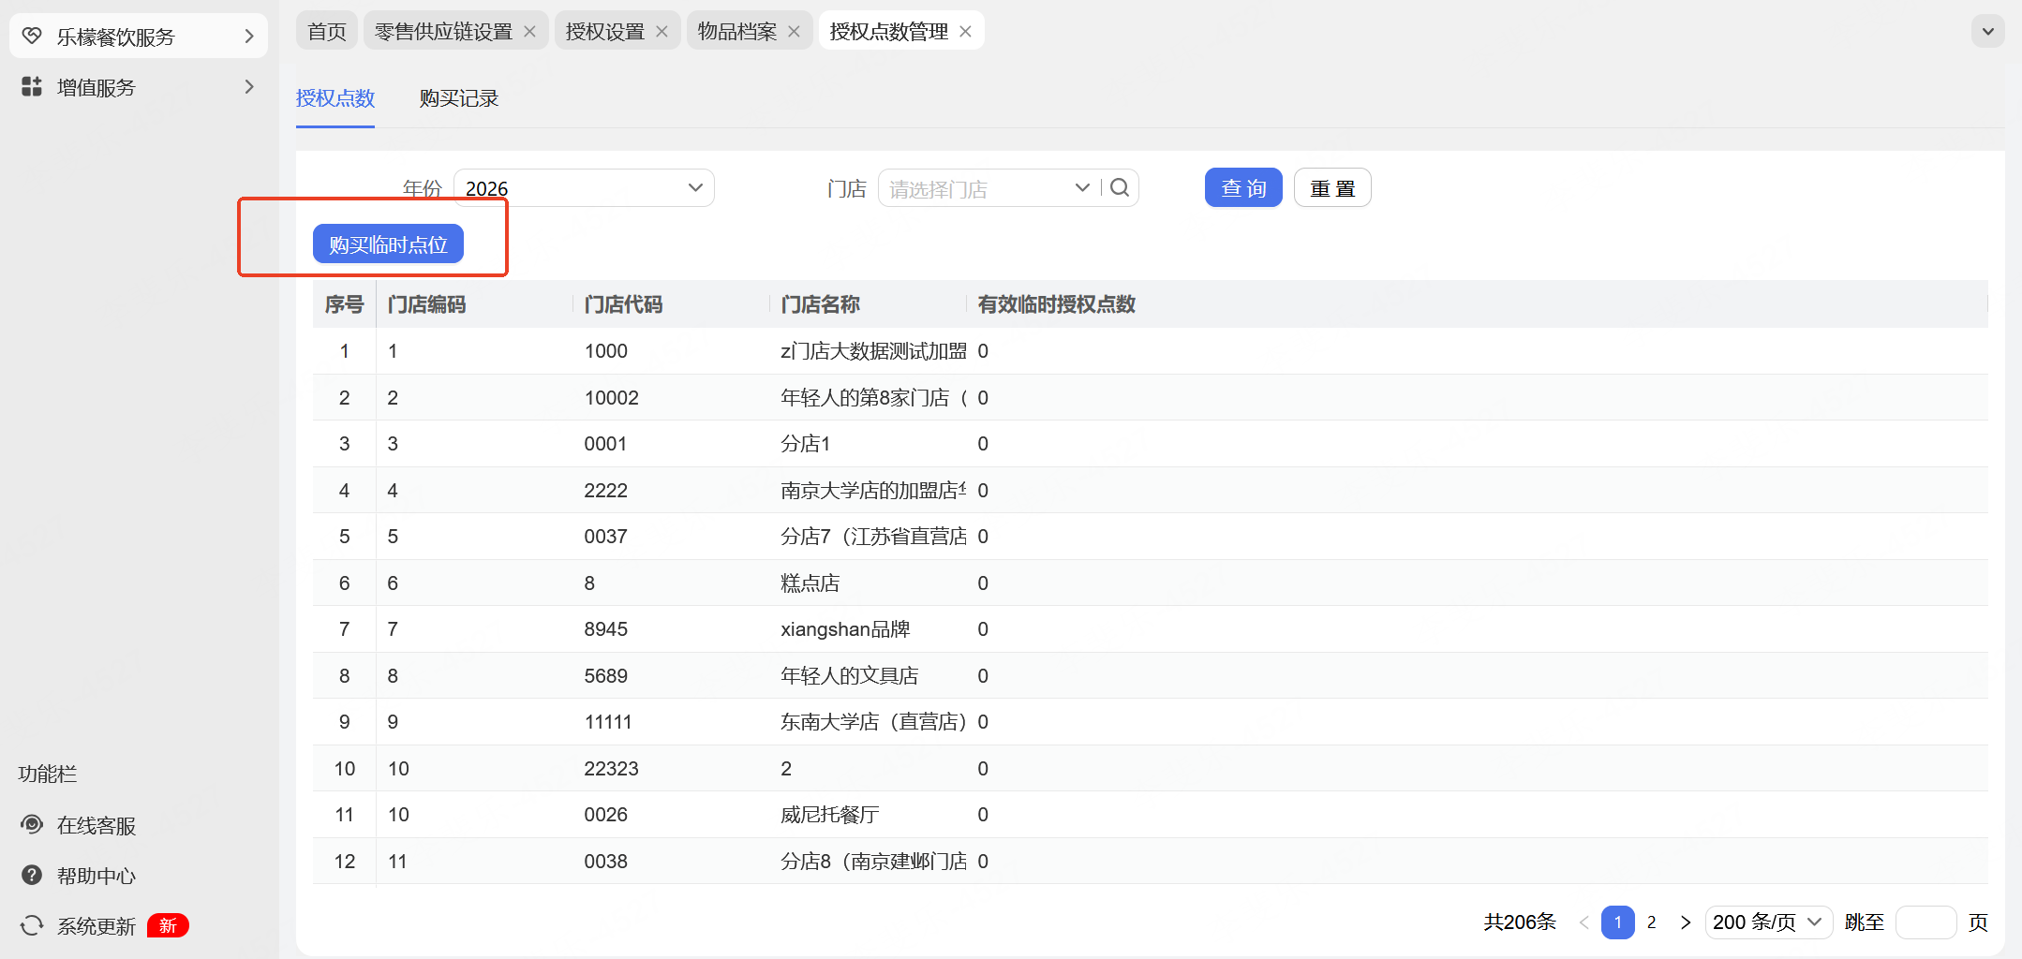The image size is (2022, 959).
Task: Click the 共206条 total count text
Action: click(1520, 922)
